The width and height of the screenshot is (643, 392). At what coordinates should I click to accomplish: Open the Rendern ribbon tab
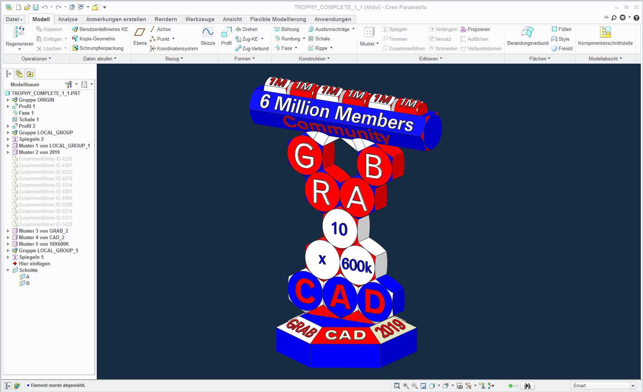166,19
